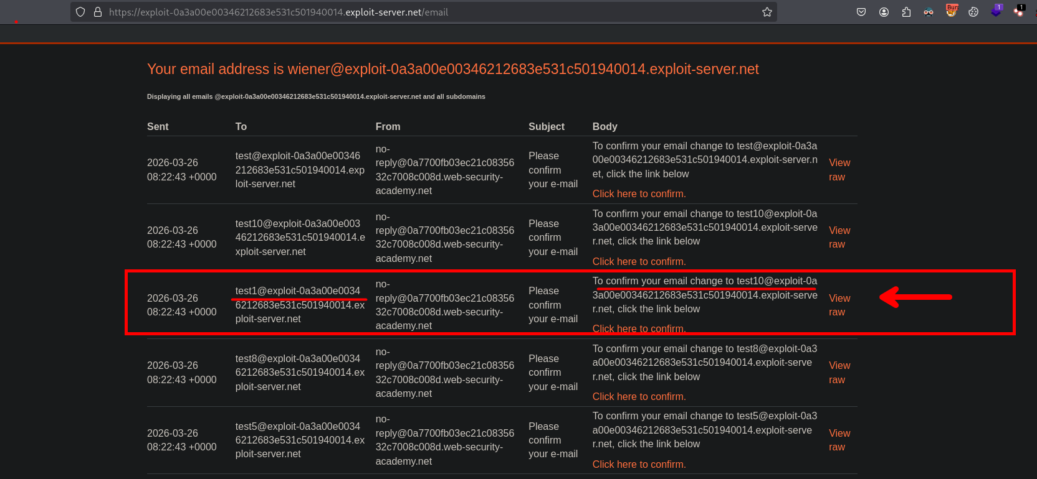Open the cookie editor extension icon
The height and width of the screenshot is (479, 1037).
973,12
